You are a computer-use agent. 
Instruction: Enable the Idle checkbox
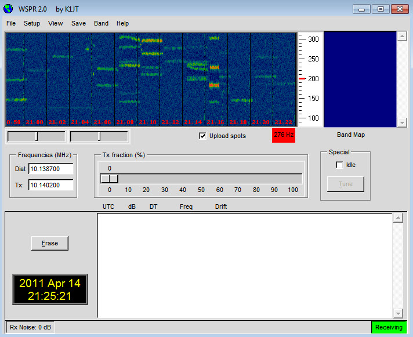point(339,165)
